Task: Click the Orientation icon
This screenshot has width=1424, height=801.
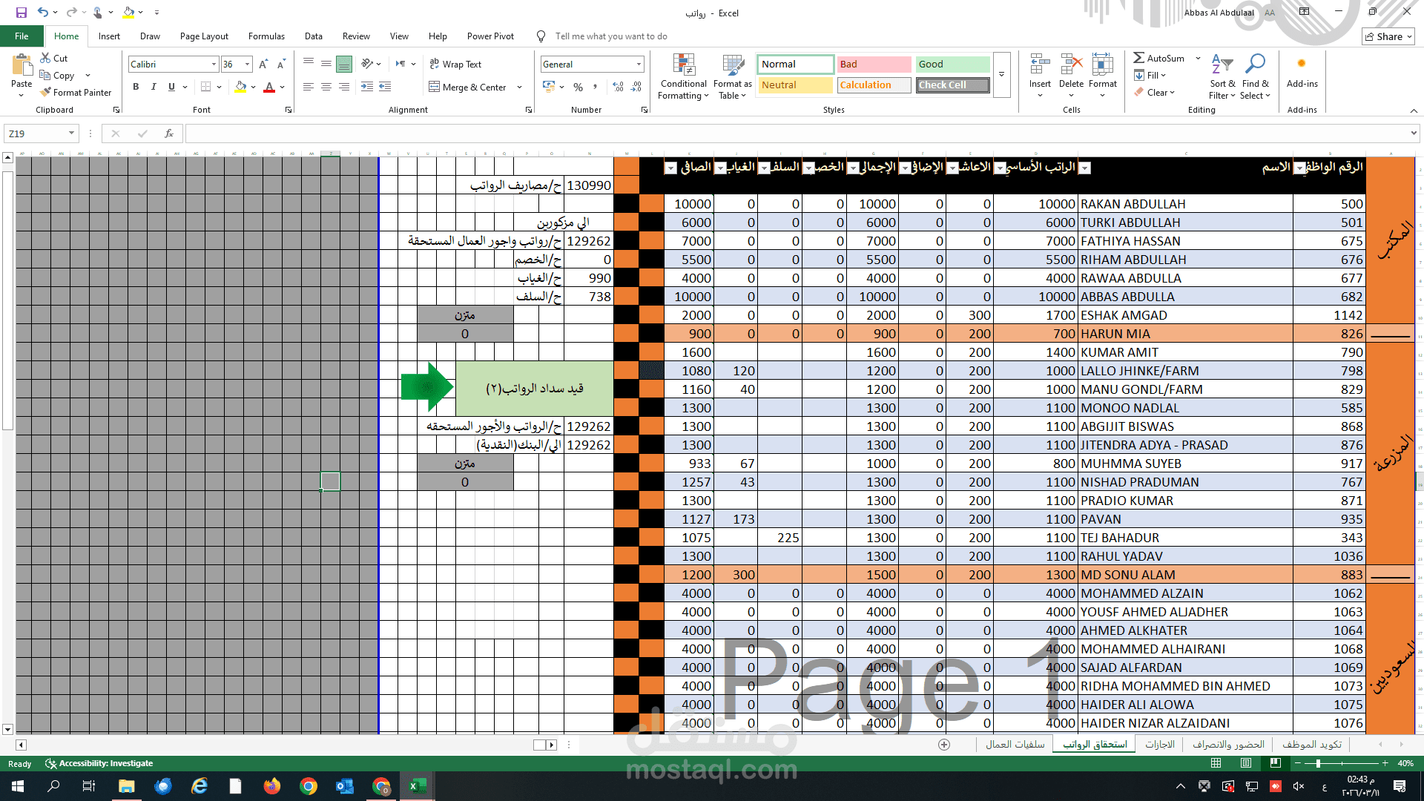Action: coord(367,65)
